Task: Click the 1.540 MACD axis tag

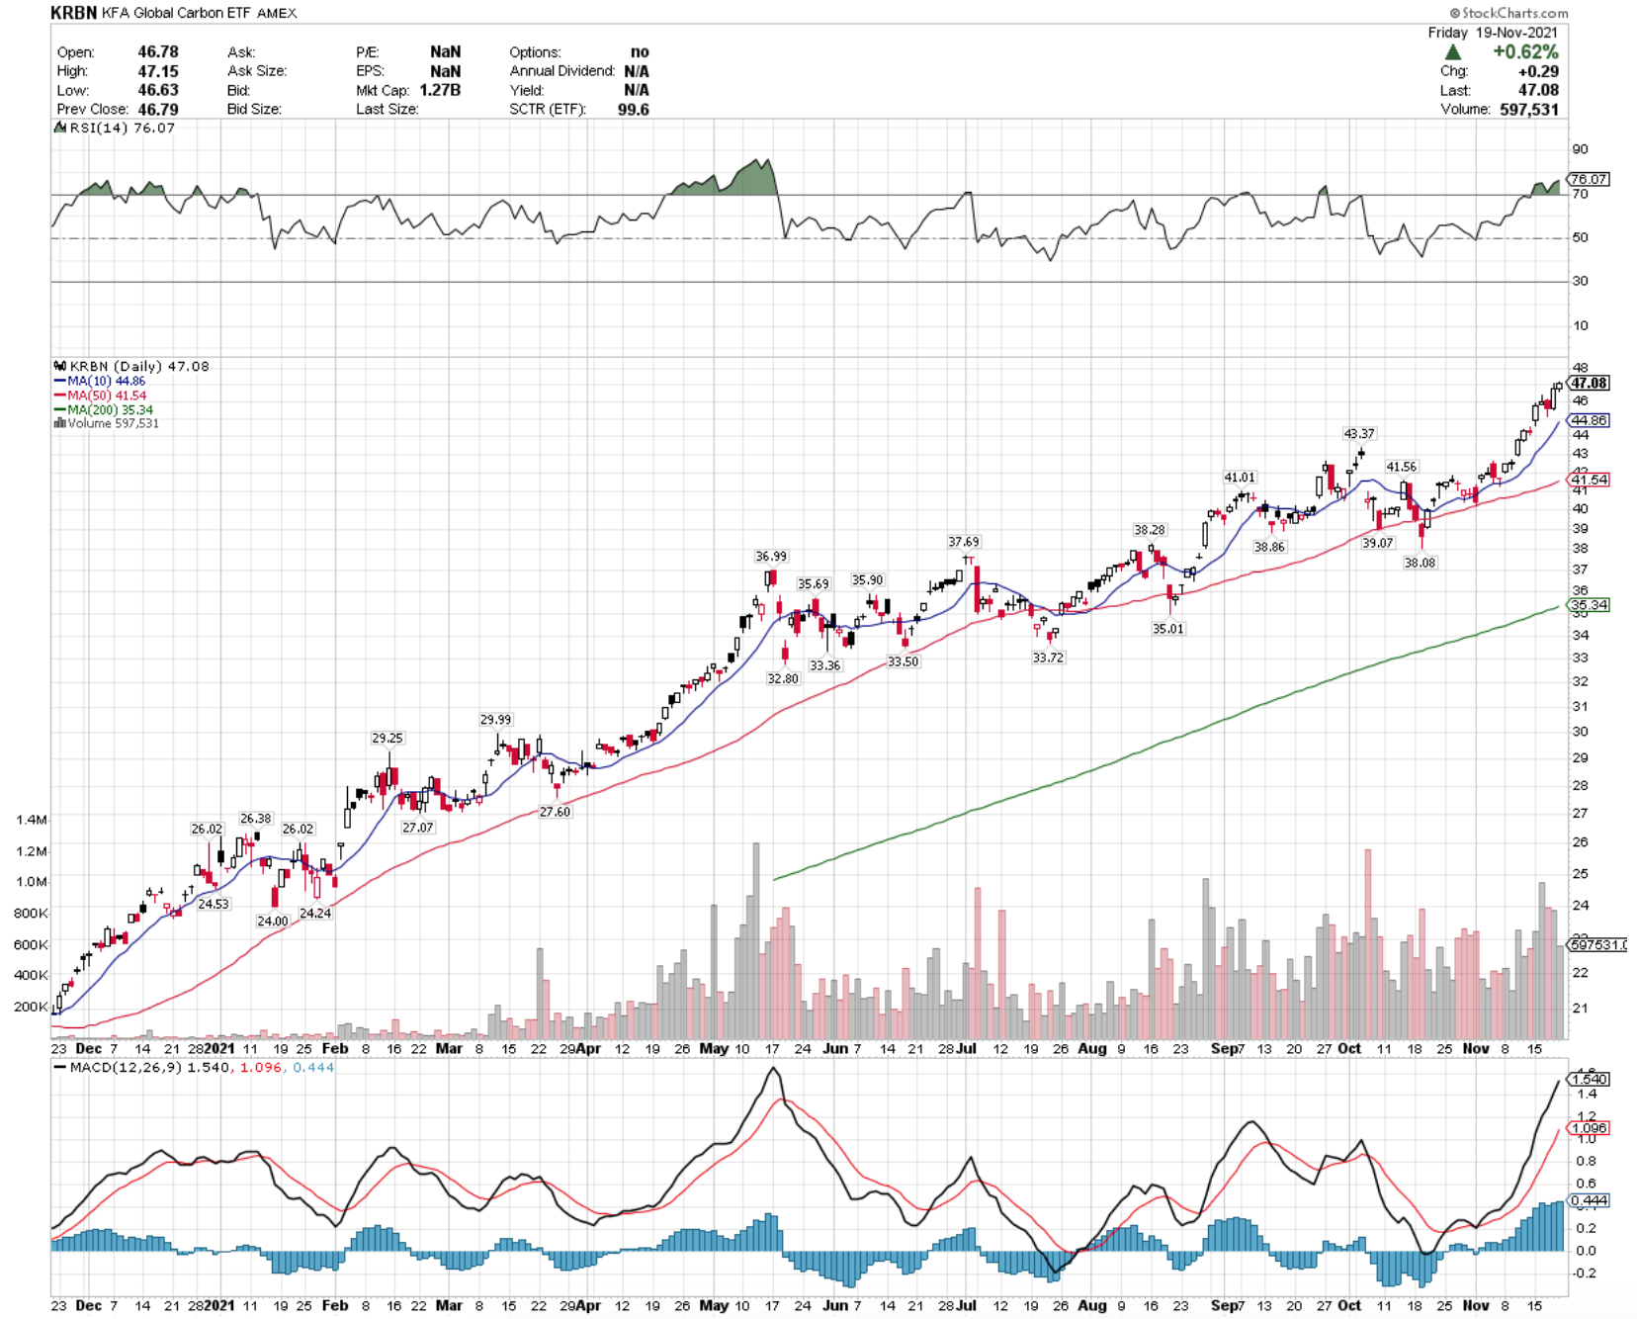Action: tap(1589, 1079)
